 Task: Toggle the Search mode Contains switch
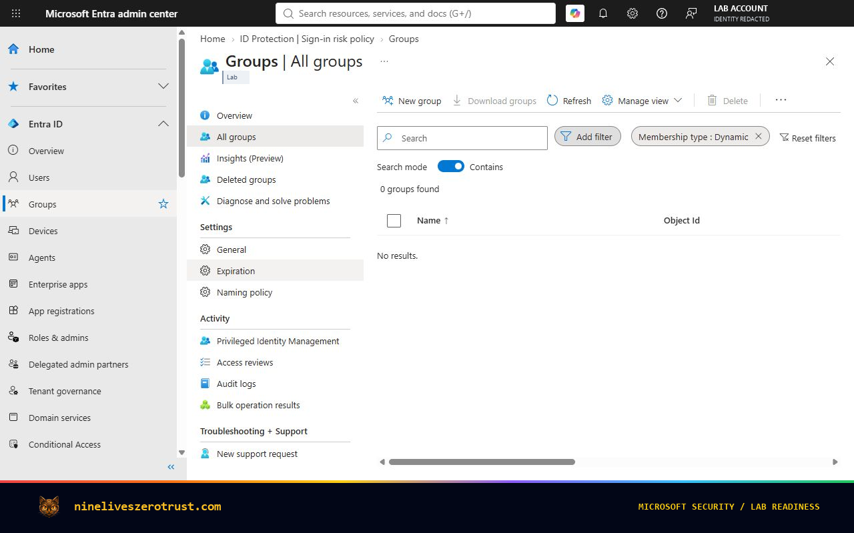pos(451,166)
